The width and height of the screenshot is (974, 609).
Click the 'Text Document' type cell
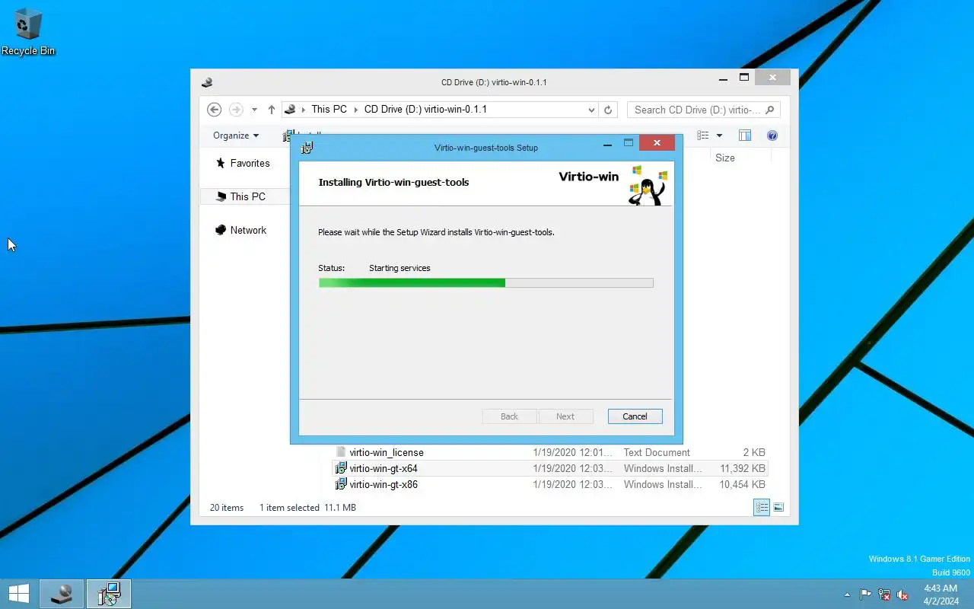(x=657, y=452)
